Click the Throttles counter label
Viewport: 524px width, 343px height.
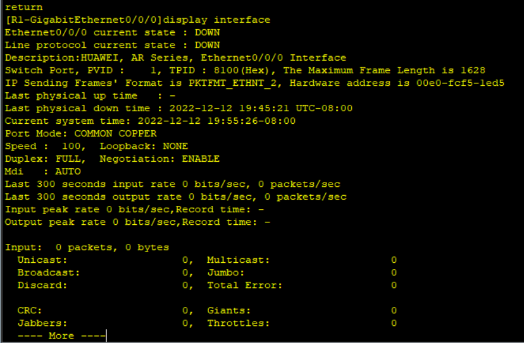[x=239, y=323]
